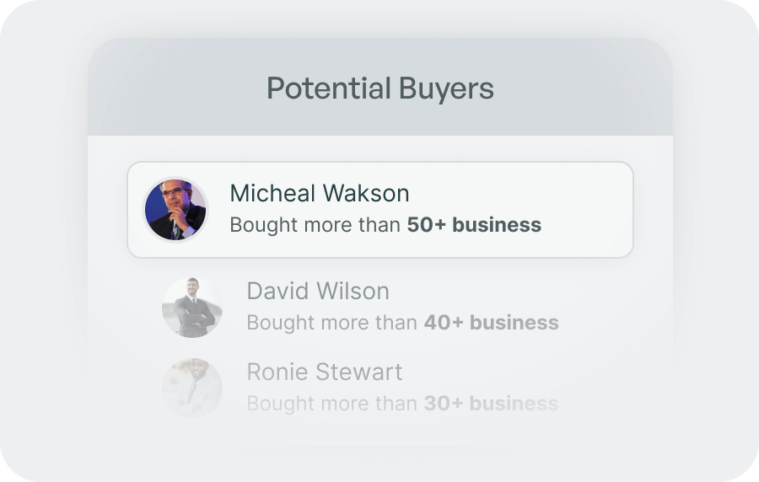Click the bold "30+ business" text

coord(491,404)
